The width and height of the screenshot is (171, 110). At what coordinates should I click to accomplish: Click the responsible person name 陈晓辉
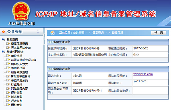click(77, 83)
